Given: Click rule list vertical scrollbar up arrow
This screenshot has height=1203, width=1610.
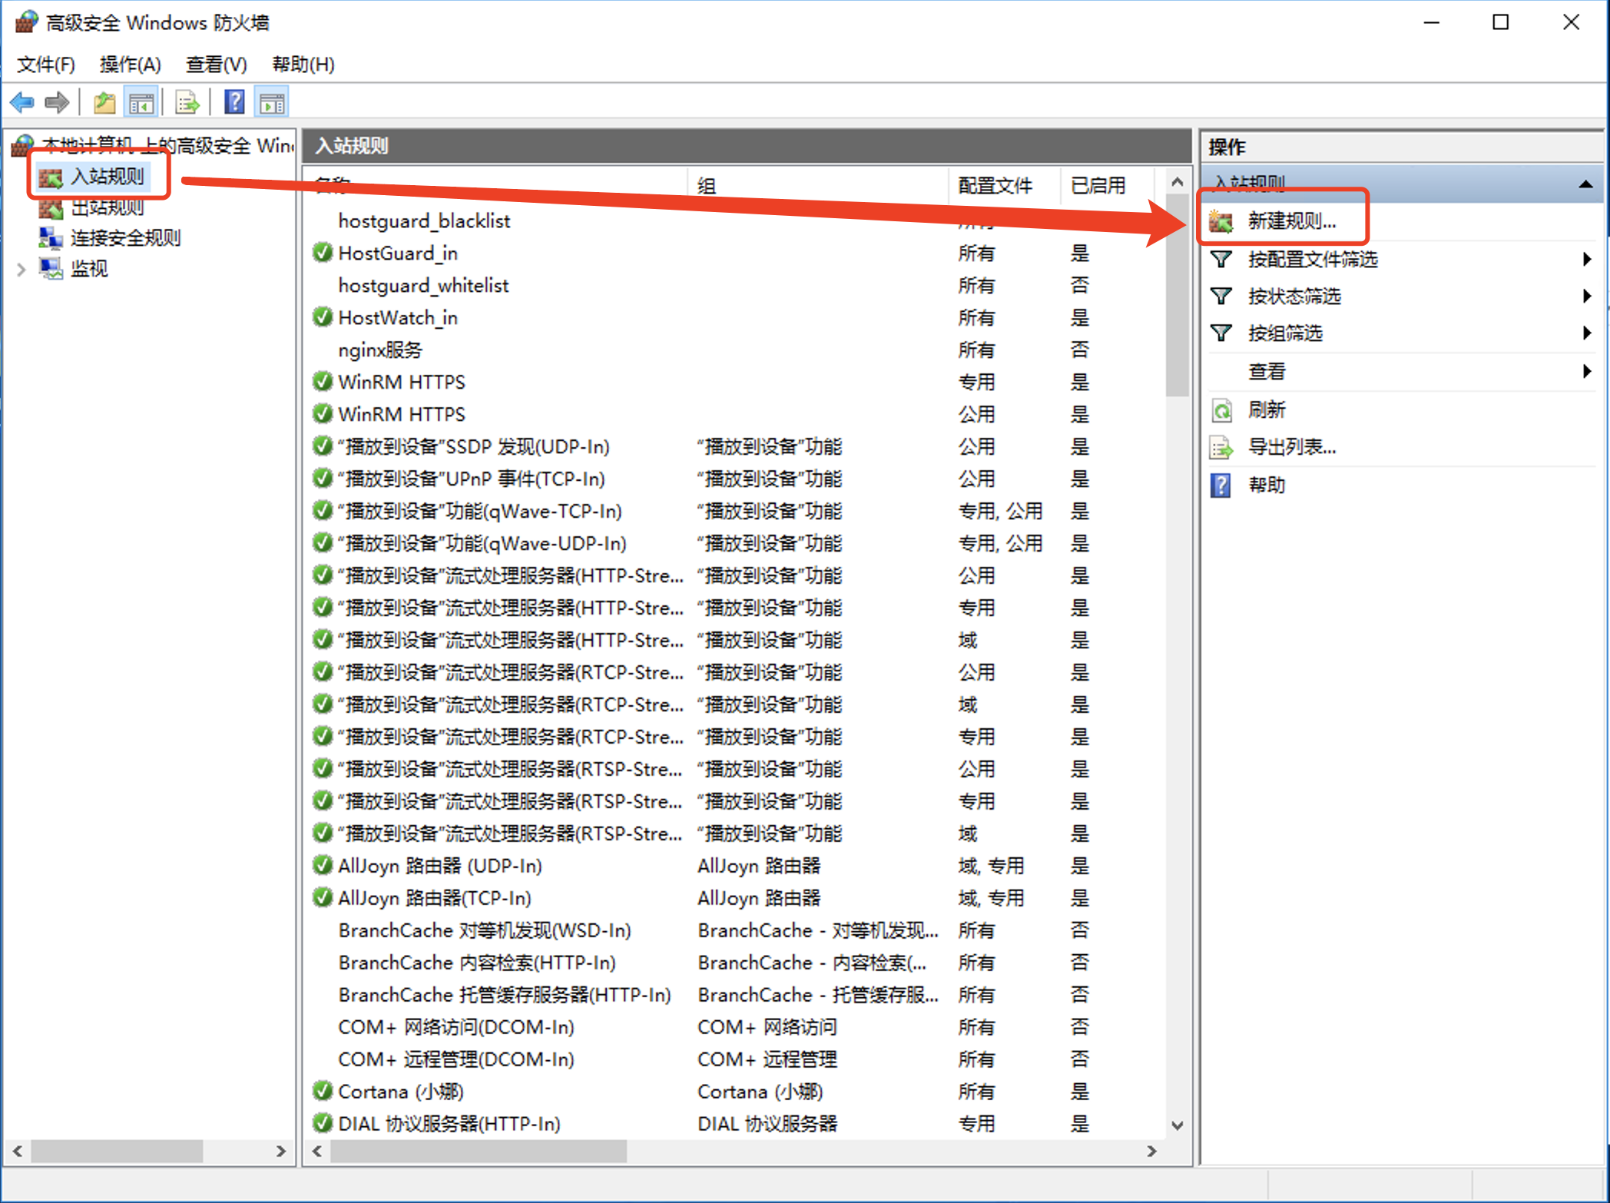Looking at the screenshot, I should pyautogui.click(x=1178, y=182).
